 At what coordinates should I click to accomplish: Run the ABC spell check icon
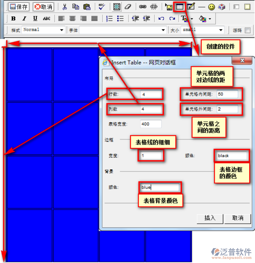click(x=102, y=7)
